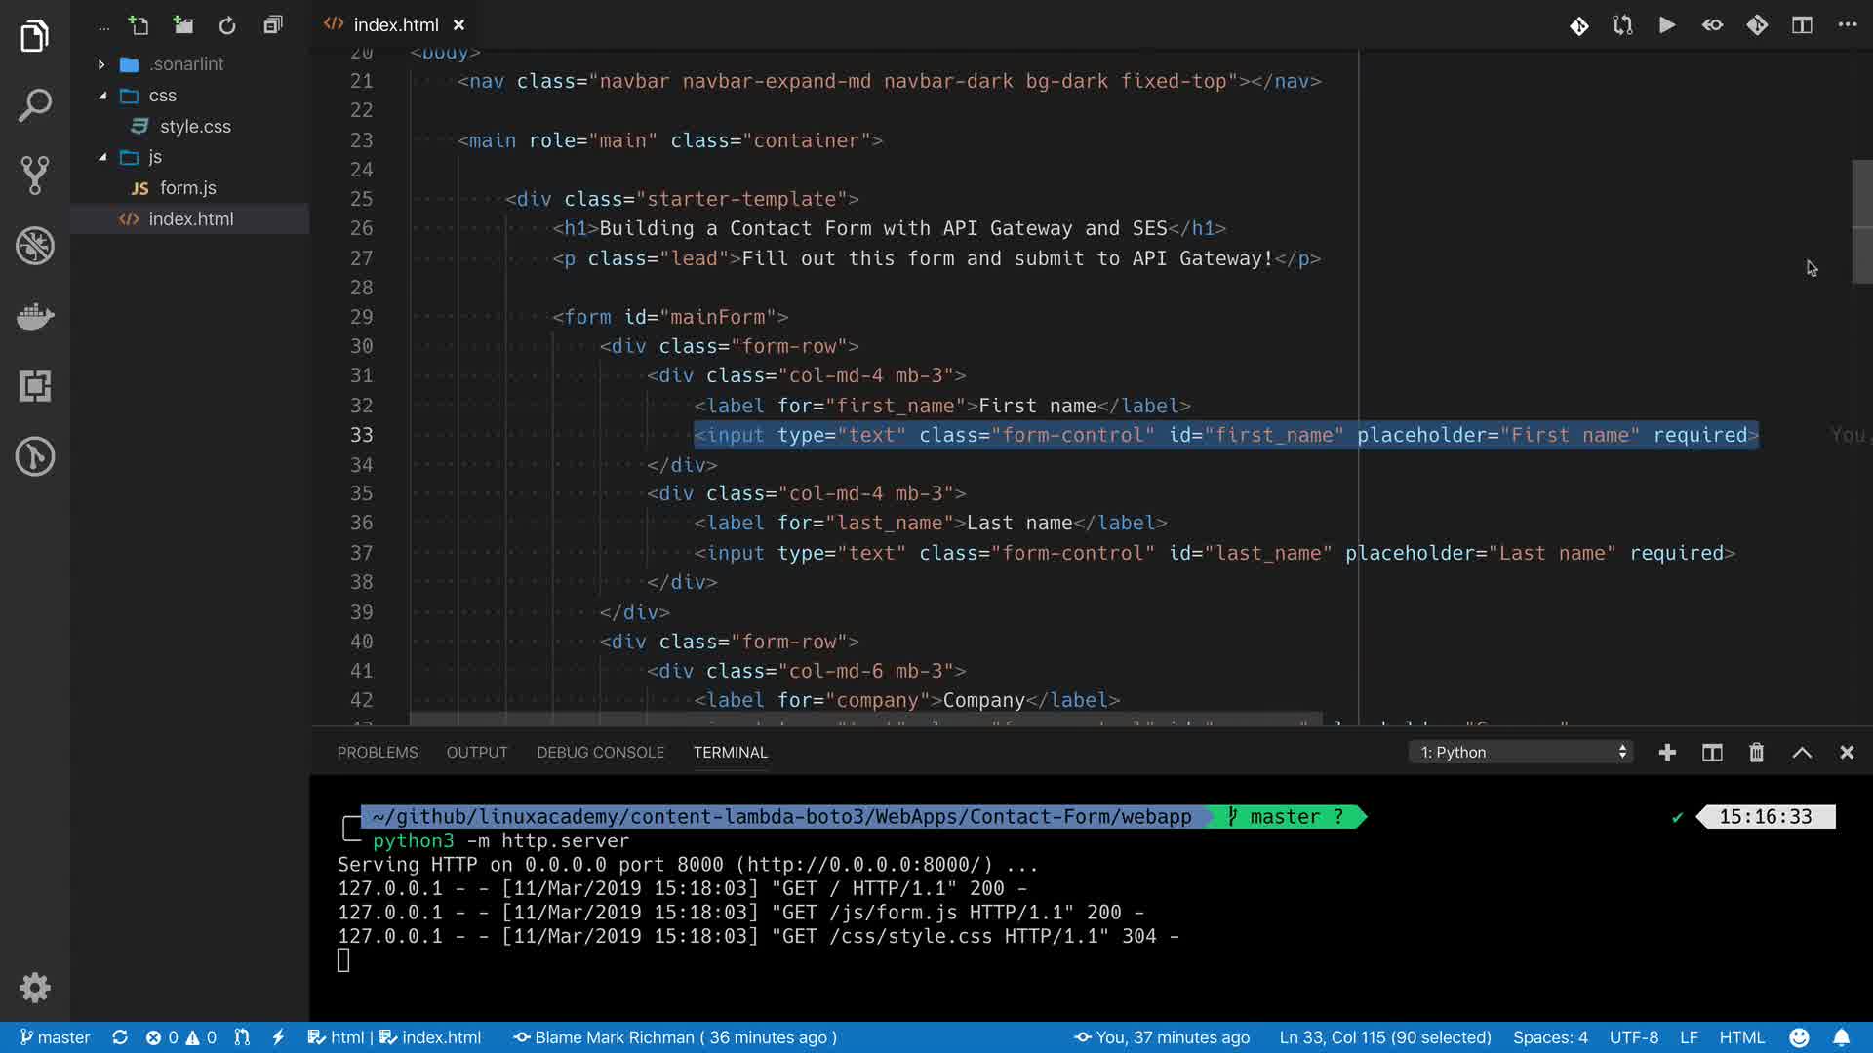Screen dimensions: 1873x1053
Task: Refresh the explorer file tree
Action: (227, 25)
